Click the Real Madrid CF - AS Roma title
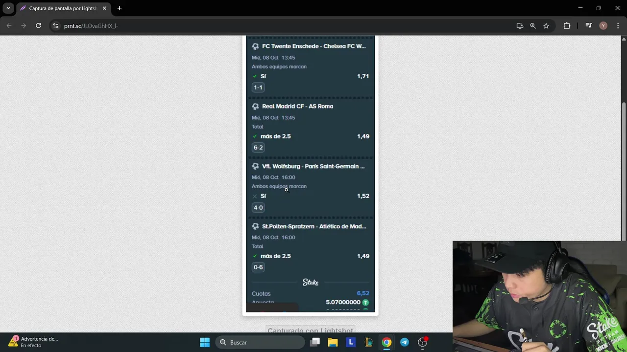This screenshot has width=627, height=352. click(x=298, y=106)
